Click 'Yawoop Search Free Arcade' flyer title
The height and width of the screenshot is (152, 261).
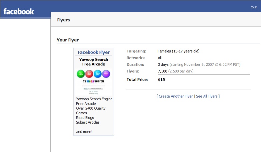click(94, 62)
